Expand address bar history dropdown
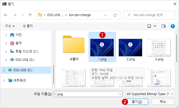This screenshot has height=108, width=179. click(106, 15)
